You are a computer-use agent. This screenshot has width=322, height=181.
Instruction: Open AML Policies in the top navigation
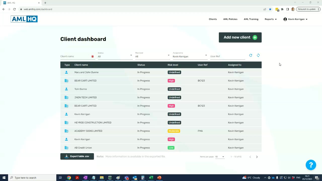tap(230, 19)
